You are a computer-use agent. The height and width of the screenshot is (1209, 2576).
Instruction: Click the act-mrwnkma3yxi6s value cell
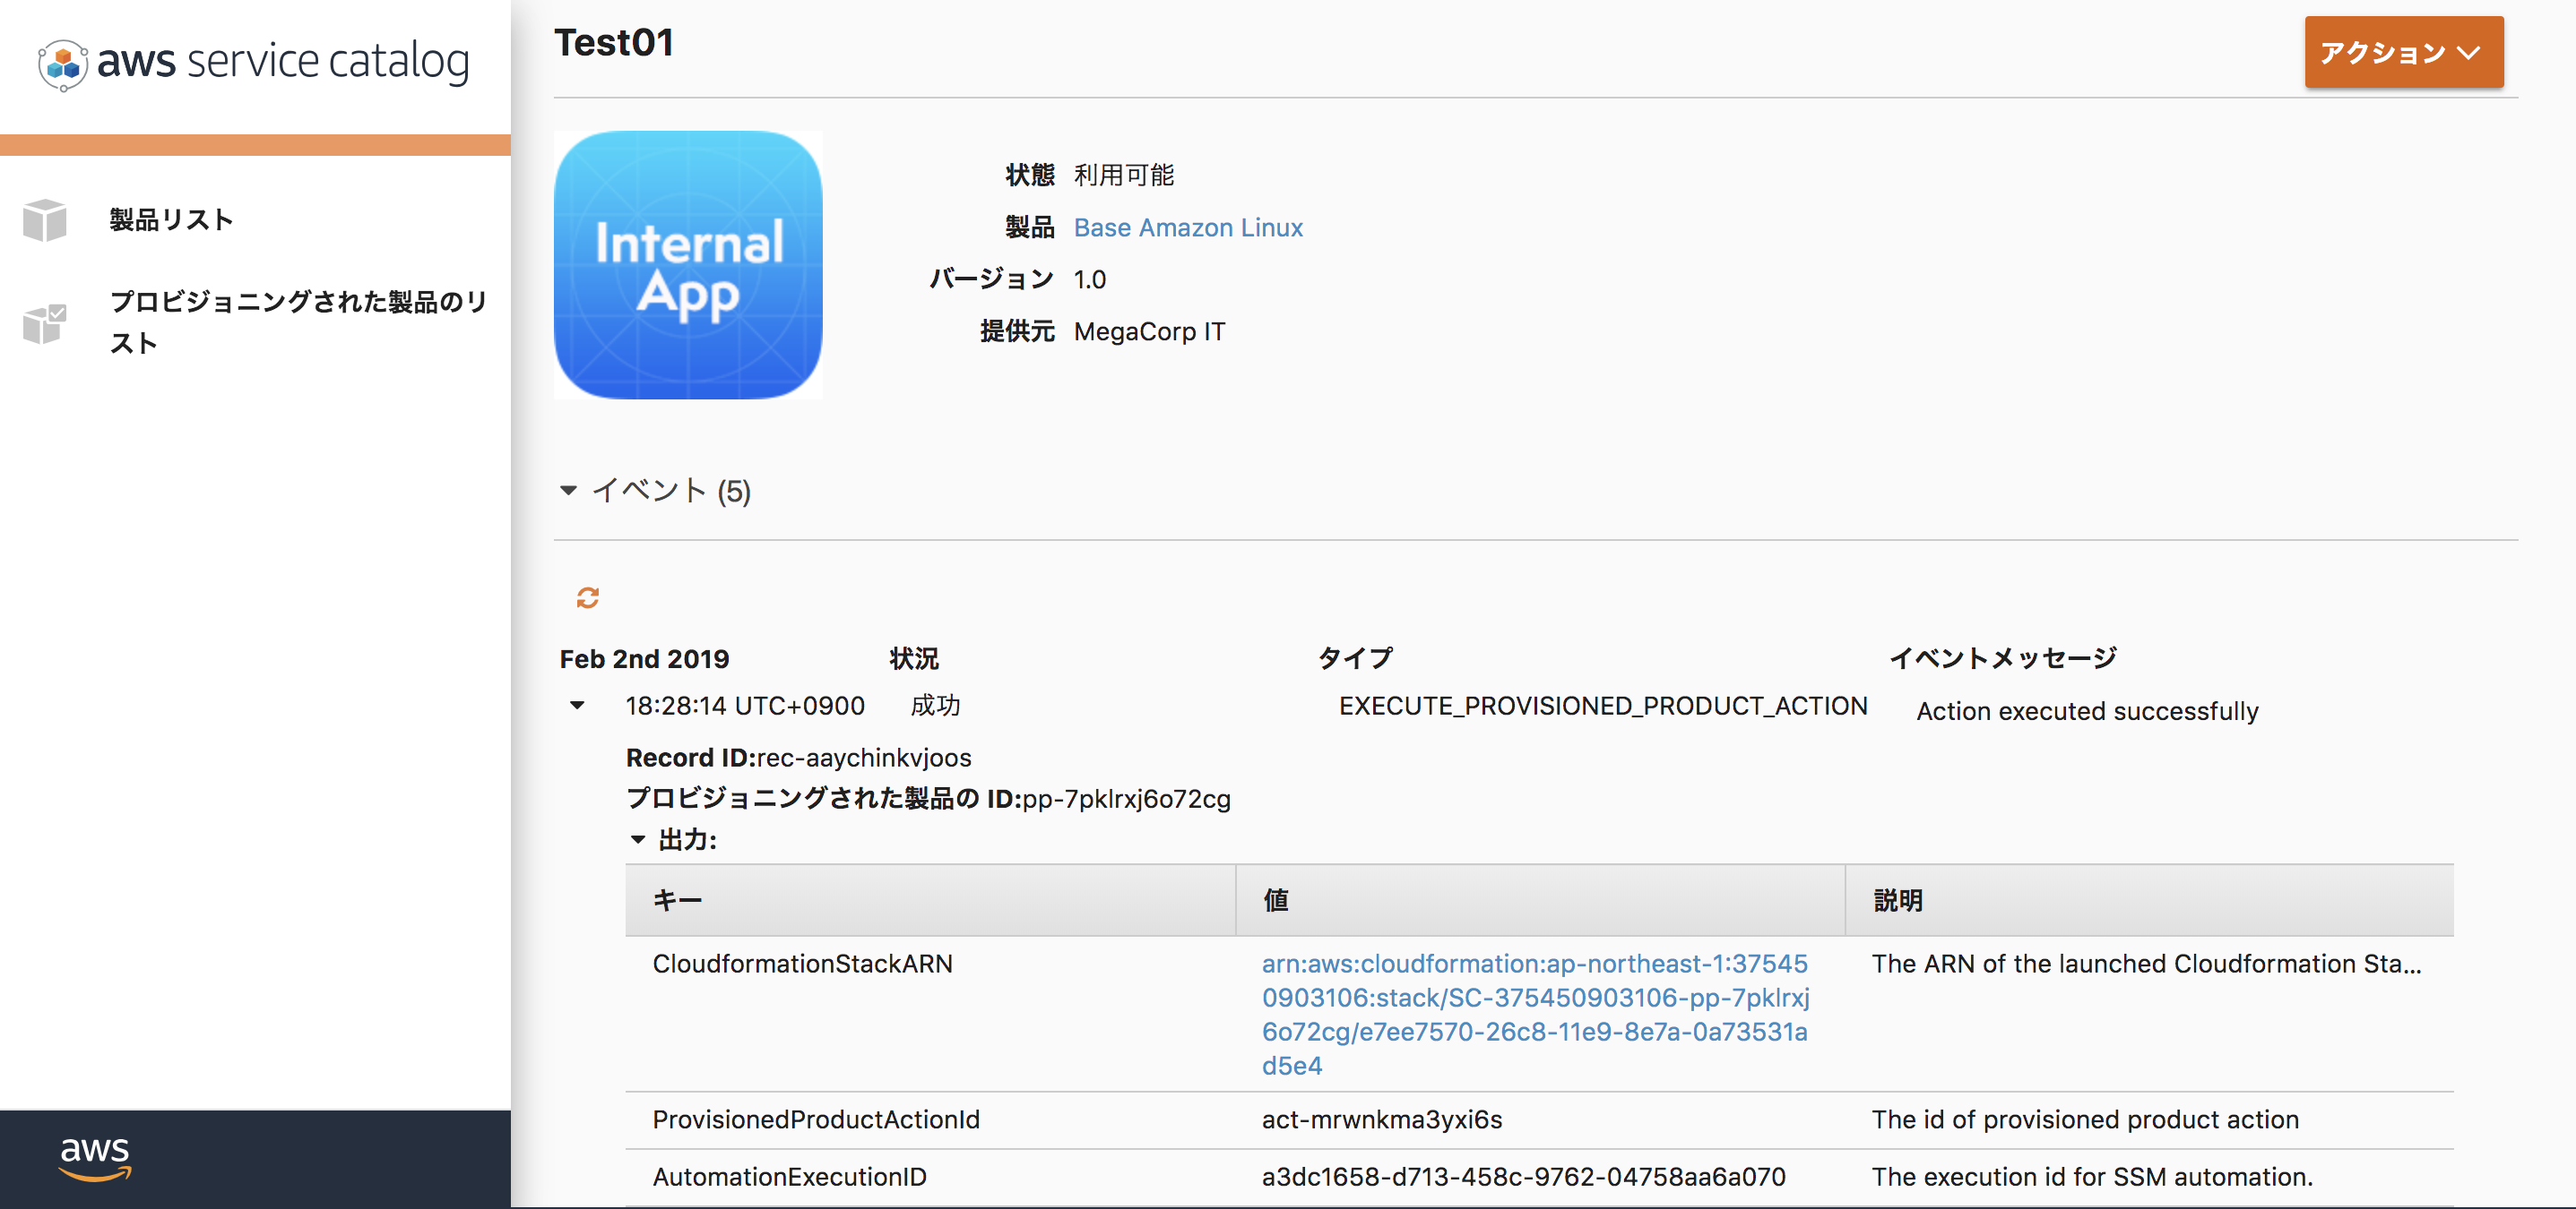(x=1381, y=1120)
